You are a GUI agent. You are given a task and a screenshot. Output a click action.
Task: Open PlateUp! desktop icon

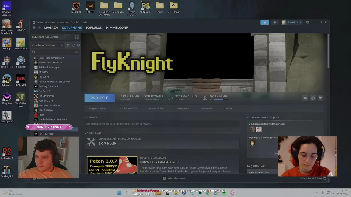7,44
